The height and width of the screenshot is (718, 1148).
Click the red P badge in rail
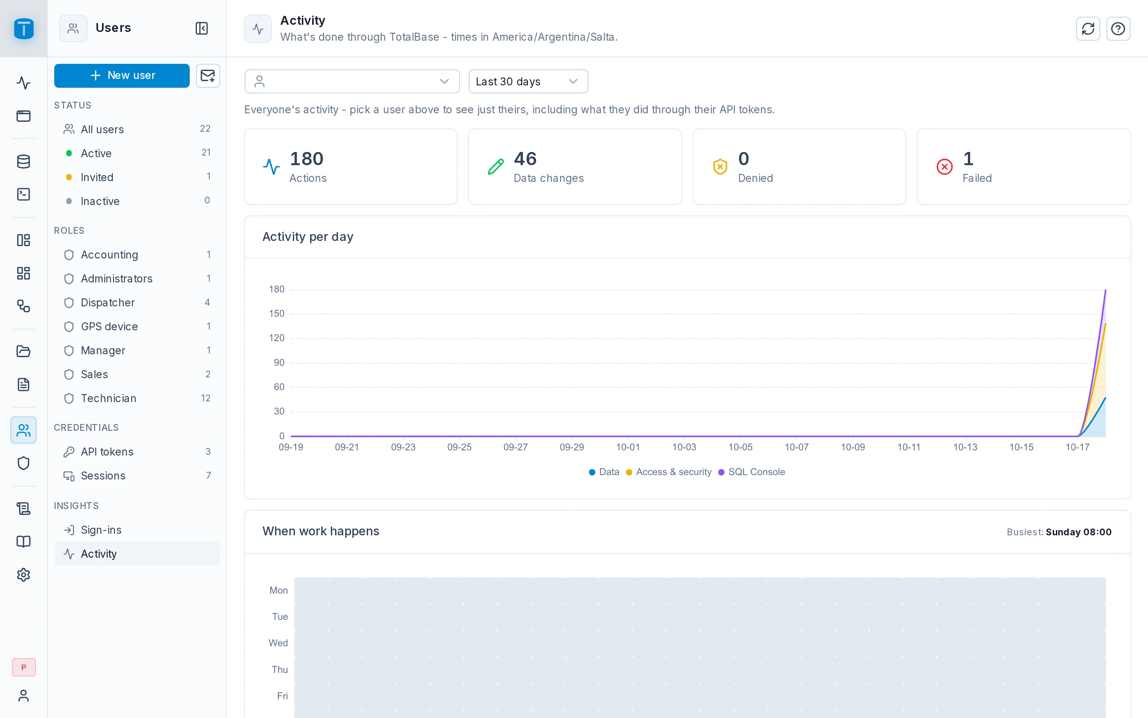coord(24,667)
